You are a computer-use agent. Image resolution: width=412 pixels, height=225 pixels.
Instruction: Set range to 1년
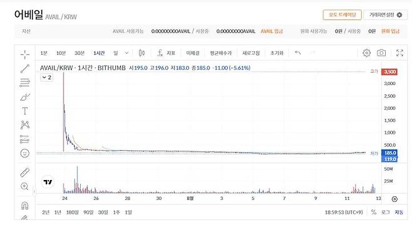(x=58, y=212)
